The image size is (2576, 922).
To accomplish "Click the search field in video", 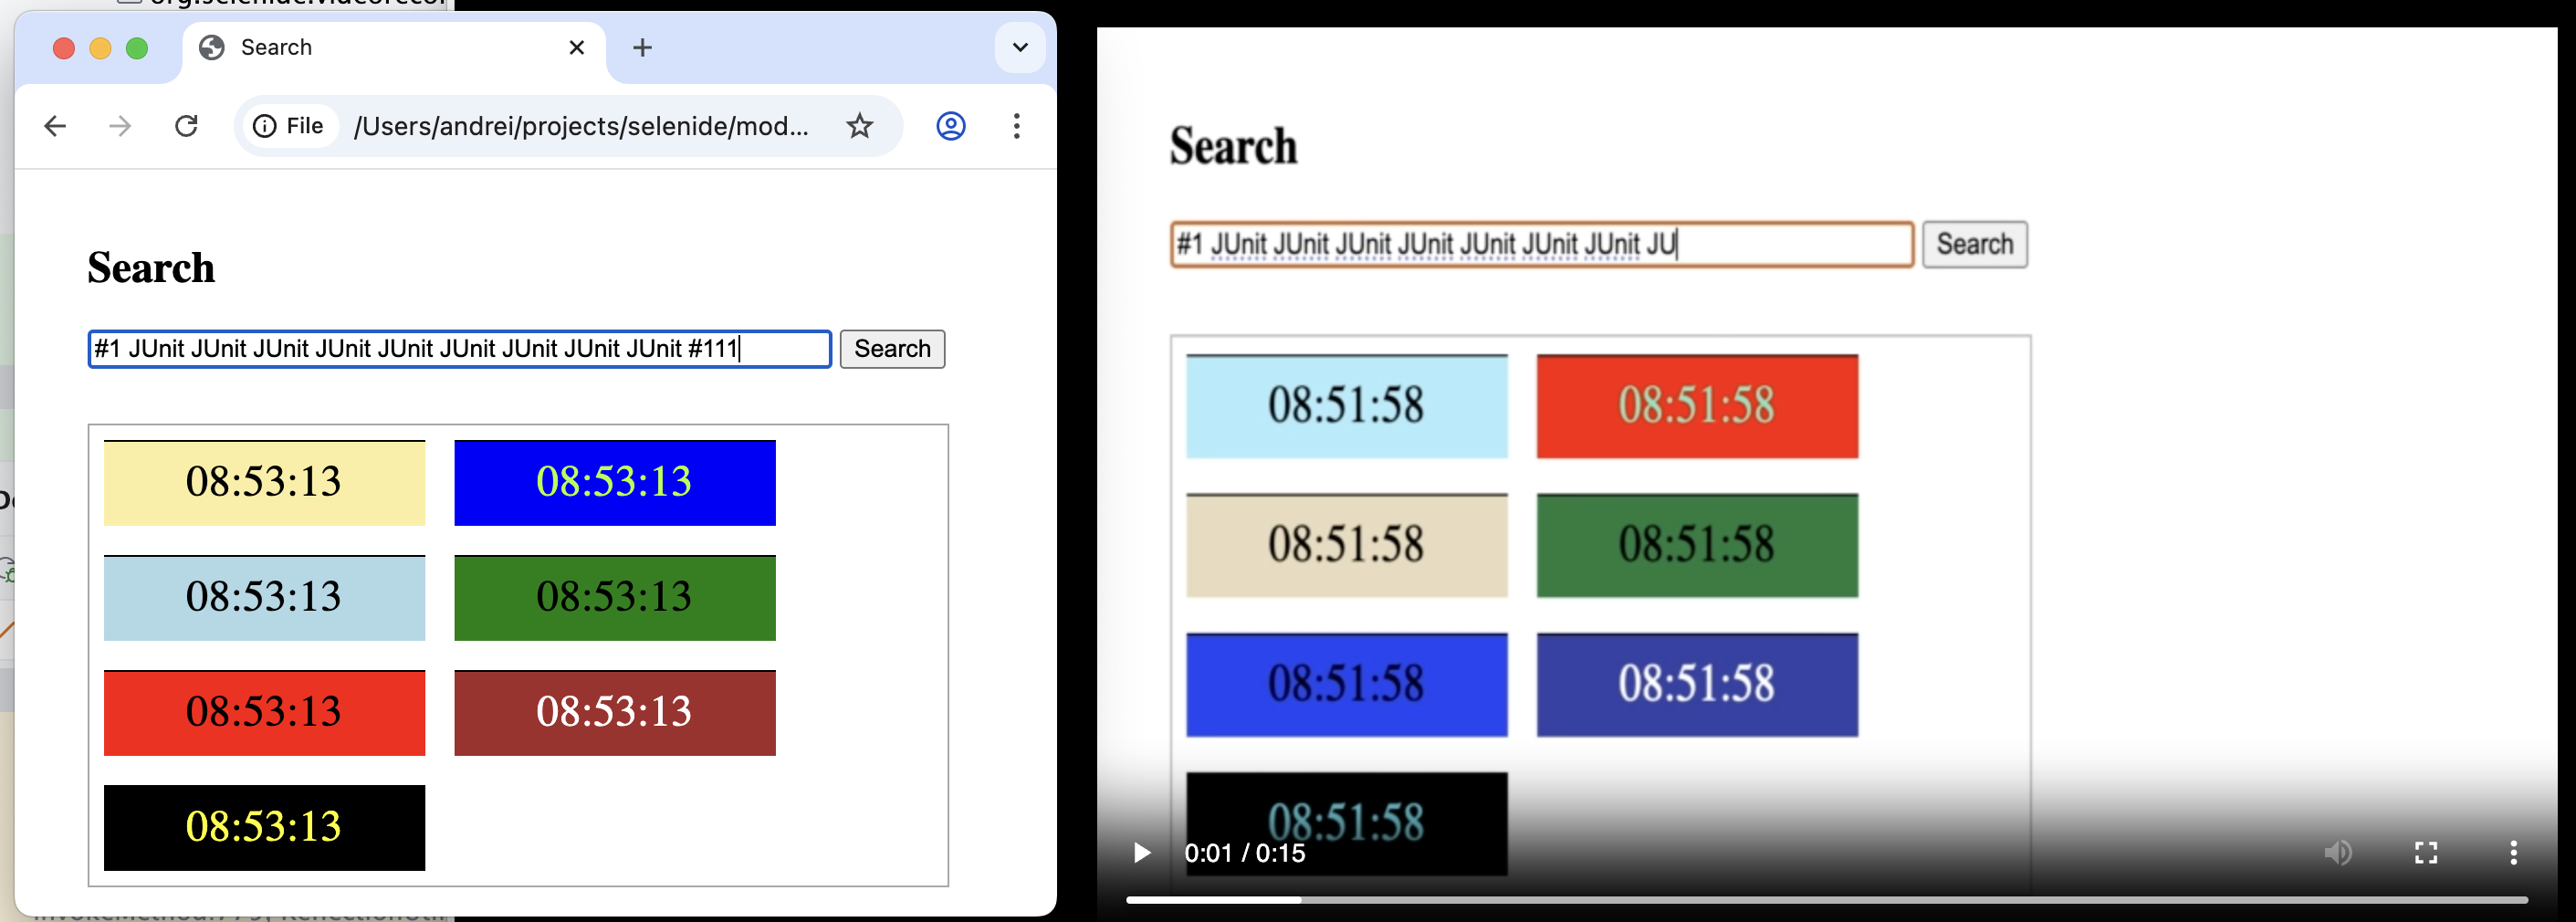I will [x=1542, y=244].
